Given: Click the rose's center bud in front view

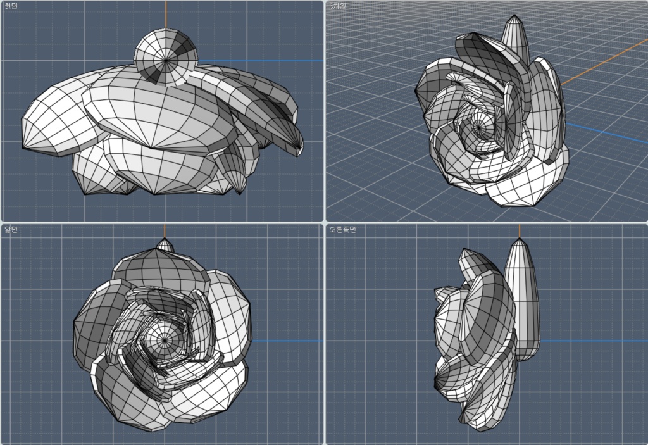Looking at the screenshot, I should pyautogui.click(x=165, y=340).
